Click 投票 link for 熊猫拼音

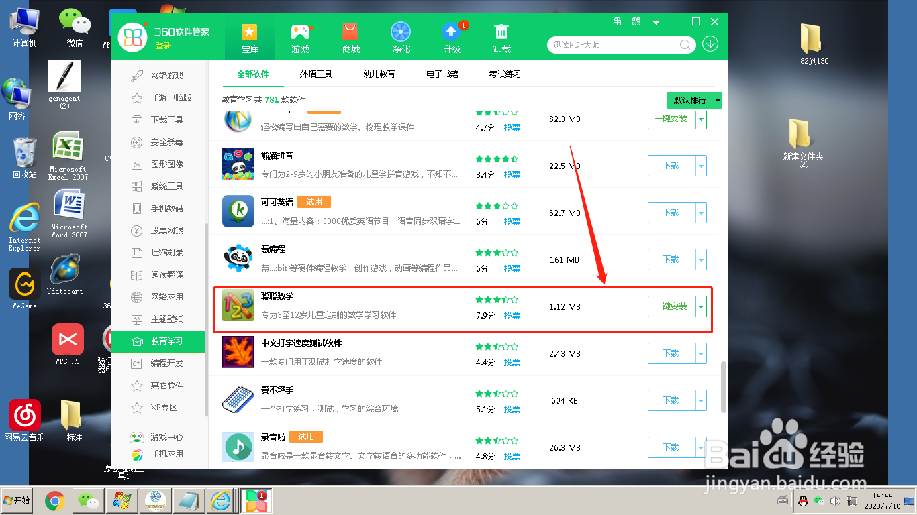click(512, 175)
